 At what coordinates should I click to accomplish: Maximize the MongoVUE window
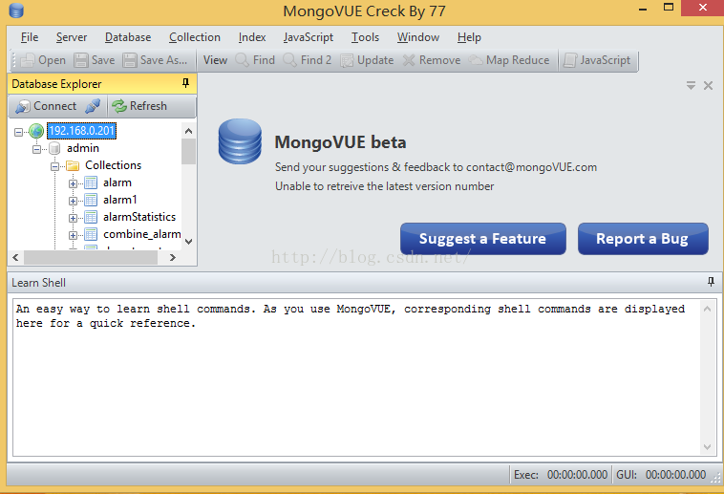(x=669, y=7)
